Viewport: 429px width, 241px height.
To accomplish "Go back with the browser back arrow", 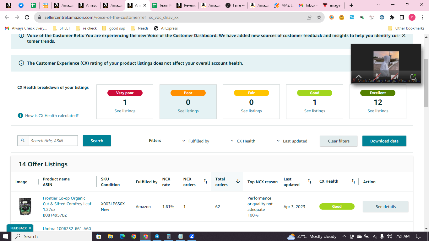I will pyautogui.click(x=7, y=17).
